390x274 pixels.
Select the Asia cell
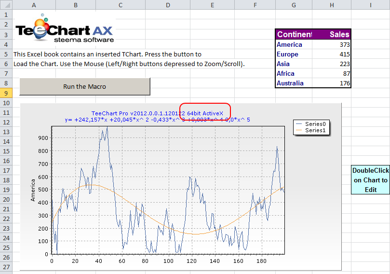[294, 64]
